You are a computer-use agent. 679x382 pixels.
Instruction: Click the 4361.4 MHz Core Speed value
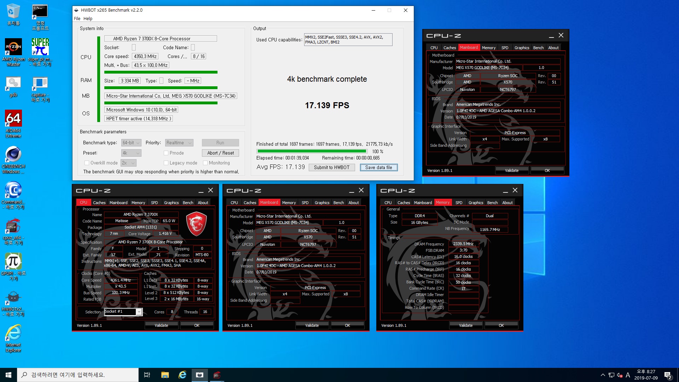(121, 280)
